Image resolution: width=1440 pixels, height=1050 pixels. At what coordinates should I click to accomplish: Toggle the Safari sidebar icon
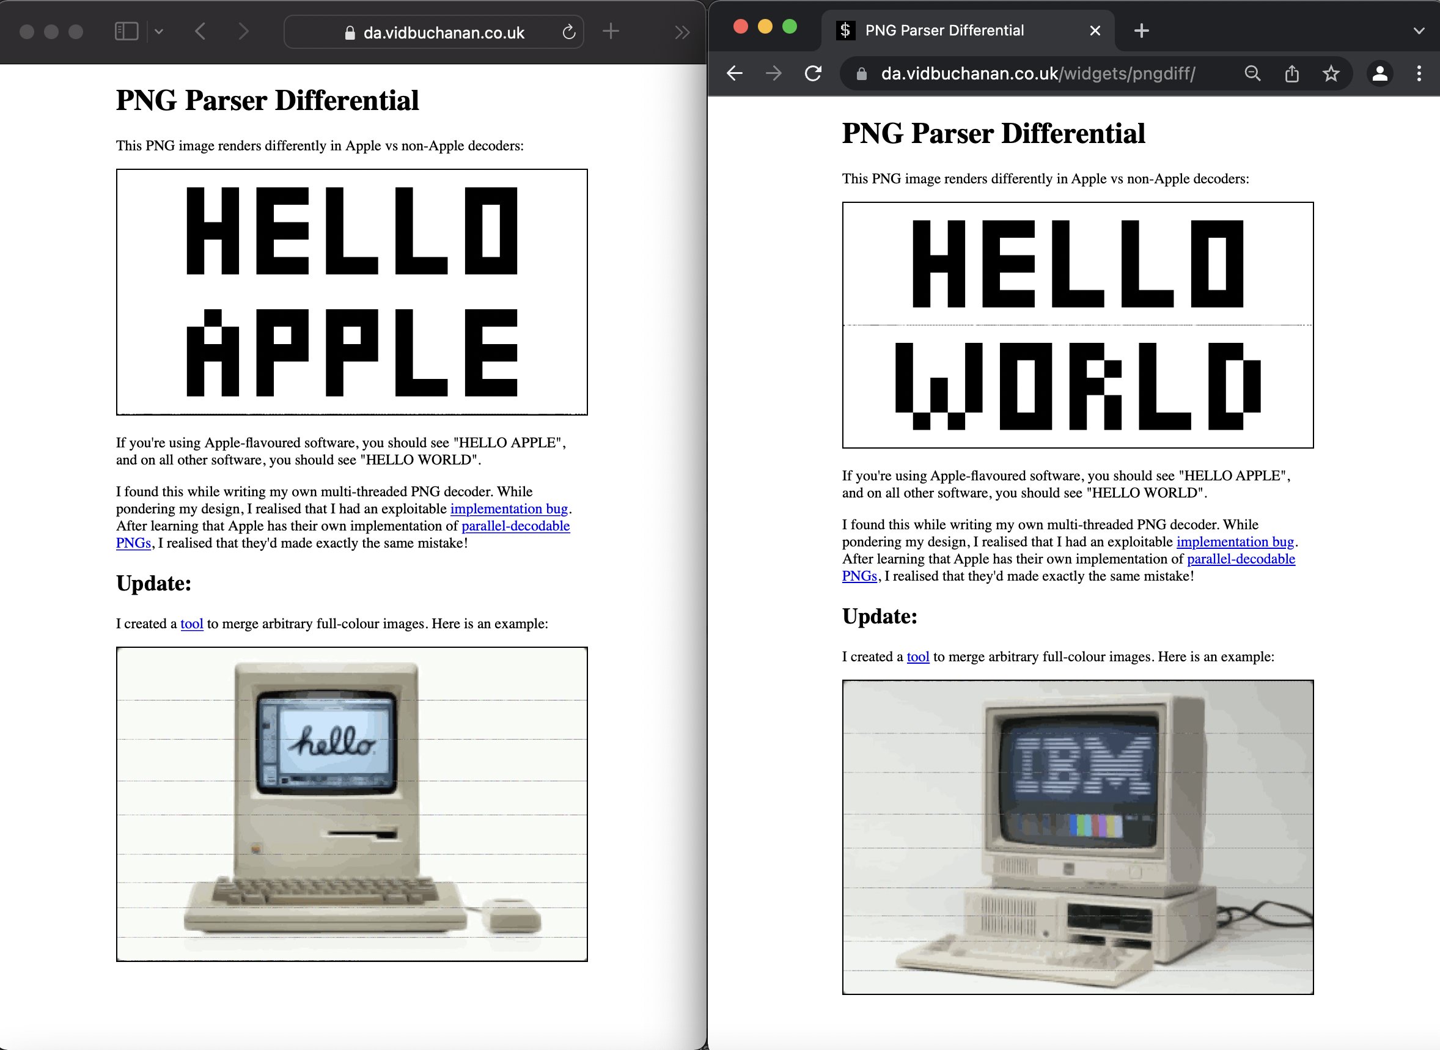pos(127,31)
